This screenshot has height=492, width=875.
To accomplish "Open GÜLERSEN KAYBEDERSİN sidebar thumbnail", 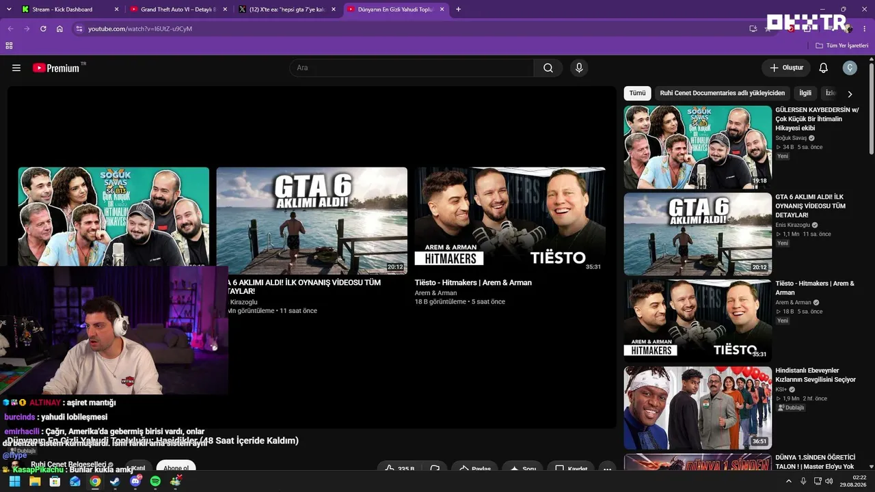I will (698, 147).
